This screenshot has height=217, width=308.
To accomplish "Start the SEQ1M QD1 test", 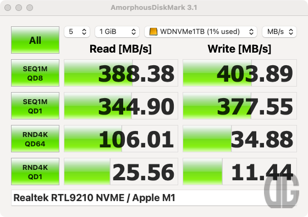I will click(x=35, y=106).
